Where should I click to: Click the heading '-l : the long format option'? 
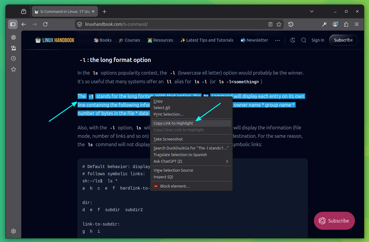(115, 60)
